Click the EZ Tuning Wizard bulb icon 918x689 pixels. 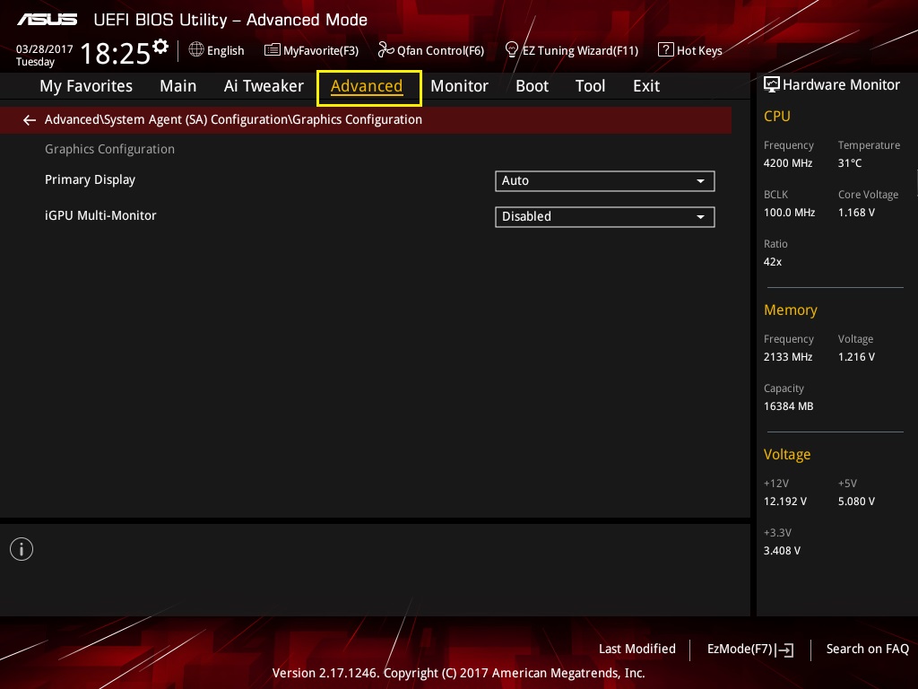pyautogui.click(x=511, y=50)
